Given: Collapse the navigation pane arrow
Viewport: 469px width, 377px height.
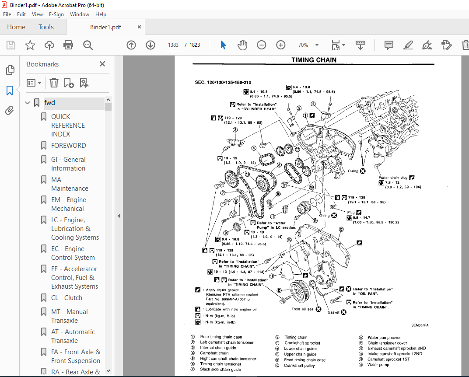Looking at the screenshot, I should [119, 216].
